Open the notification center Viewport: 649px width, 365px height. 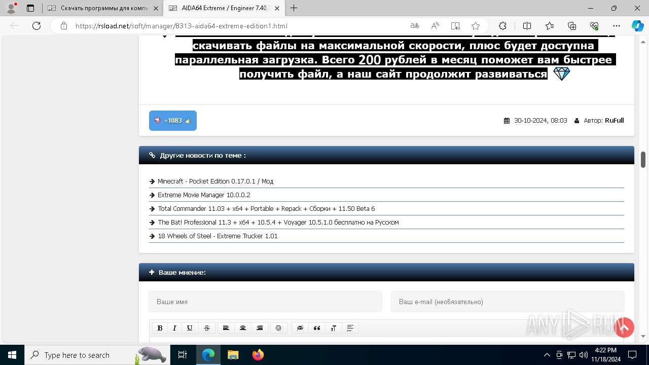(632, 355)
